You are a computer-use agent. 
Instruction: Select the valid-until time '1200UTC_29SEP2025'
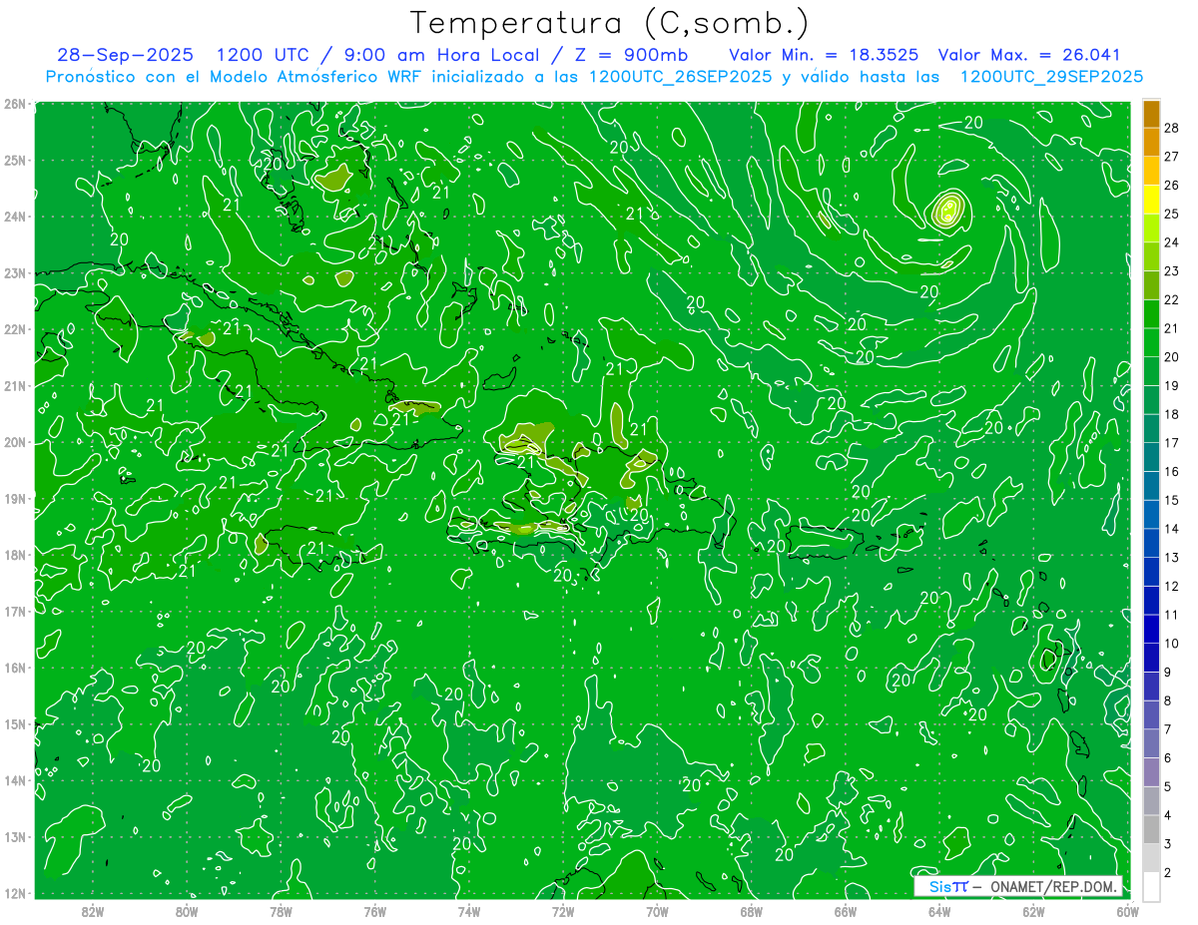click(x=1051, y=77)
